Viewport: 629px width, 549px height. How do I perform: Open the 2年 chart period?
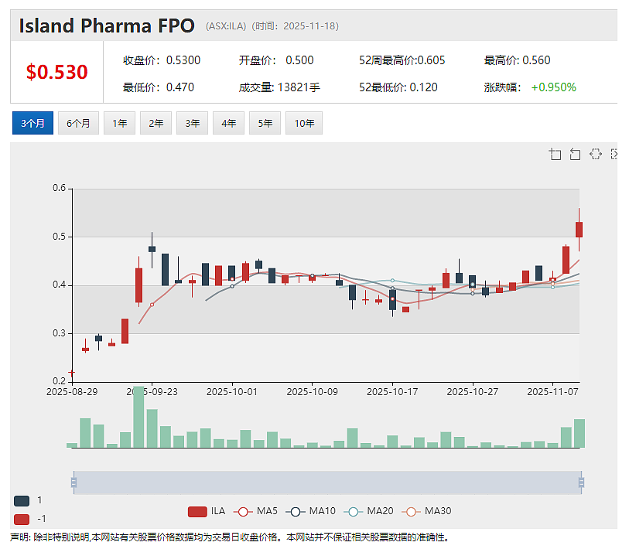point(156,123)
